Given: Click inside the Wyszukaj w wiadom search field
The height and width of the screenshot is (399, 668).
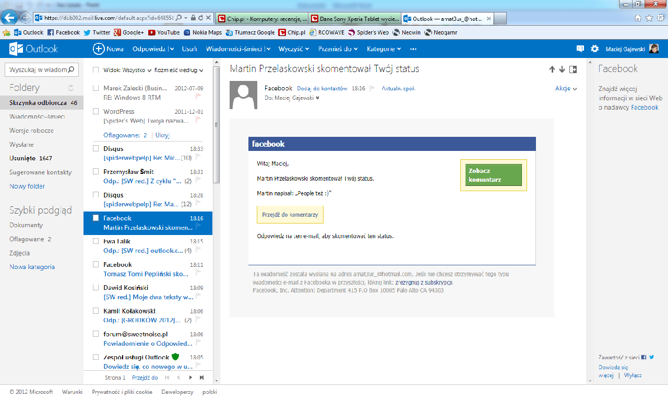Looking at the screenshot, I should 37,69.
